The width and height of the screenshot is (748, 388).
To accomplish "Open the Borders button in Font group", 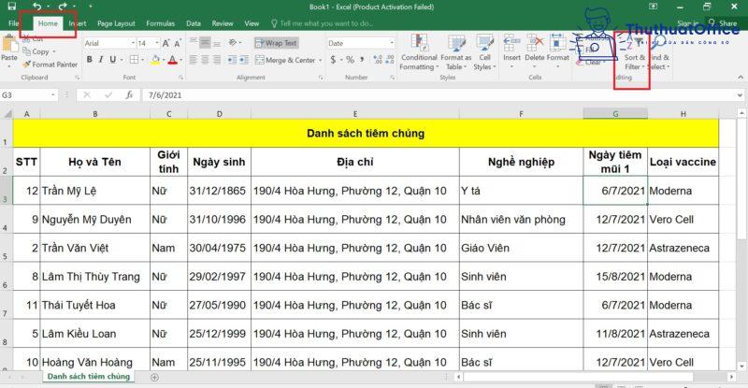I will (x=136, y=60).
